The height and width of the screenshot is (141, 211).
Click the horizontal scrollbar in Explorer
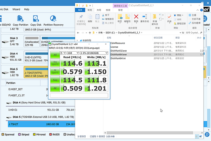pos(150,133)
